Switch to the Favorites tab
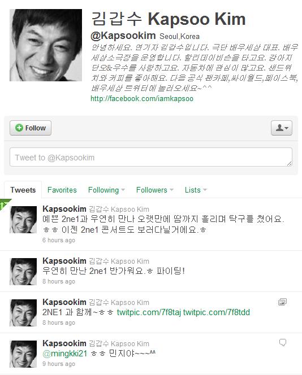This screenshot has height=375, width=302. [62, 190]
